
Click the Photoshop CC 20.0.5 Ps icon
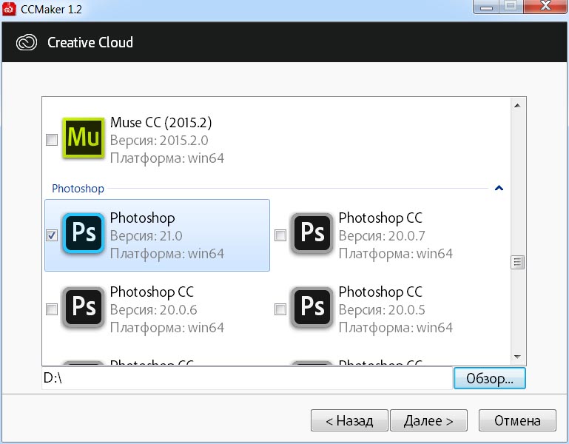point(312,307)
